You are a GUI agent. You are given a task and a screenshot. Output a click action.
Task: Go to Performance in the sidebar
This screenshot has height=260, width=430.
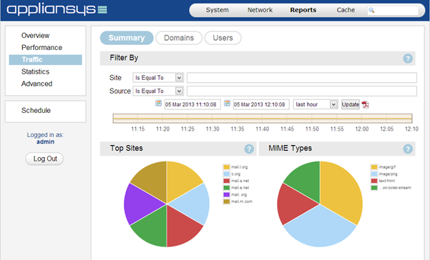coord(41,48)
